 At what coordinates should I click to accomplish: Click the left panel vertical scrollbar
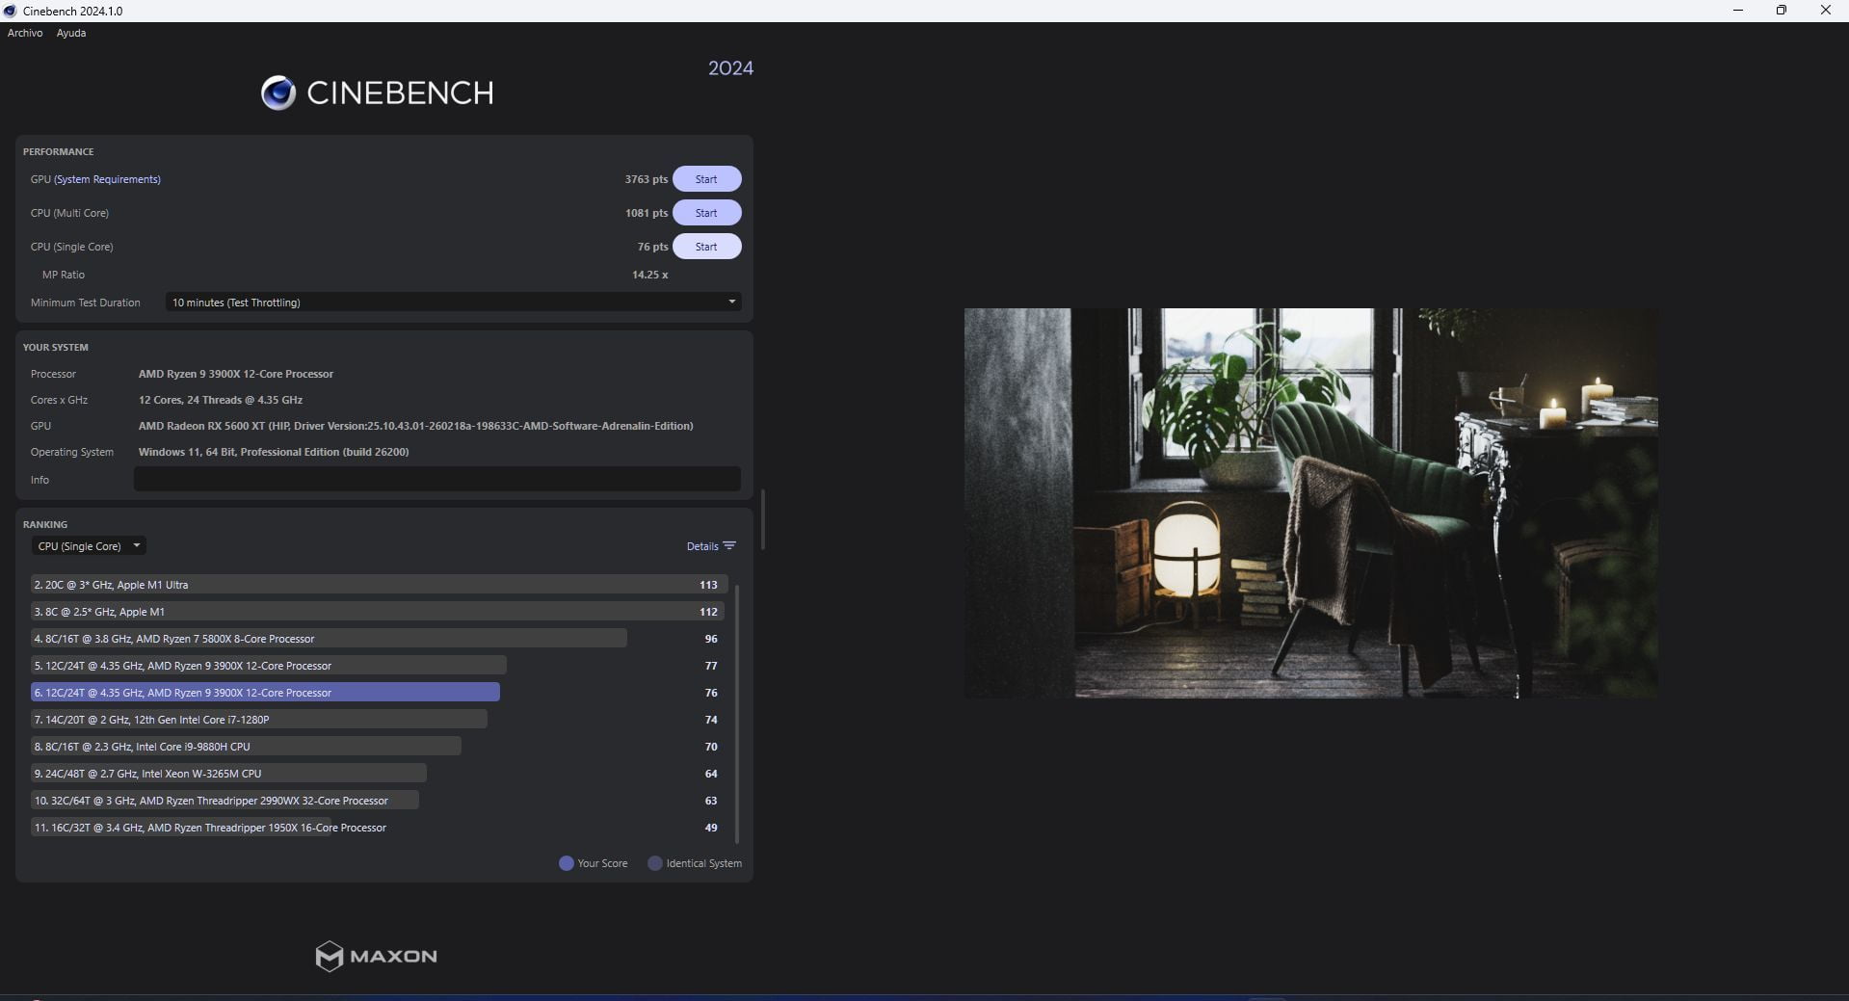[x=762, y=520]
